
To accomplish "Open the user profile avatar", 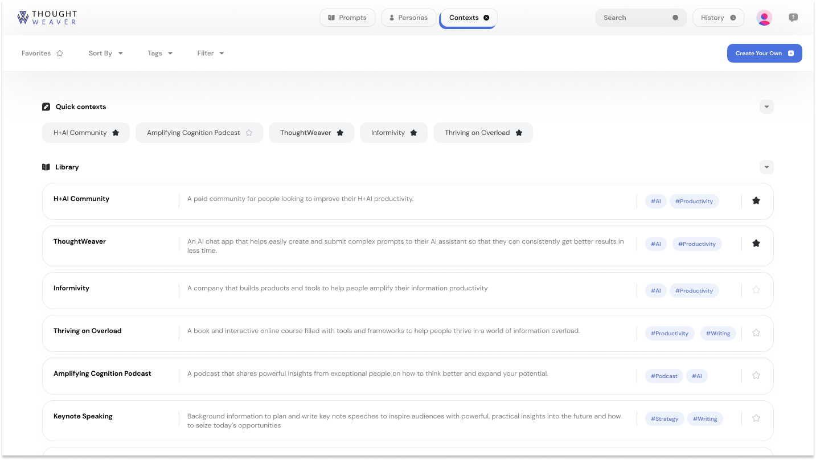I will pos(764,18).
